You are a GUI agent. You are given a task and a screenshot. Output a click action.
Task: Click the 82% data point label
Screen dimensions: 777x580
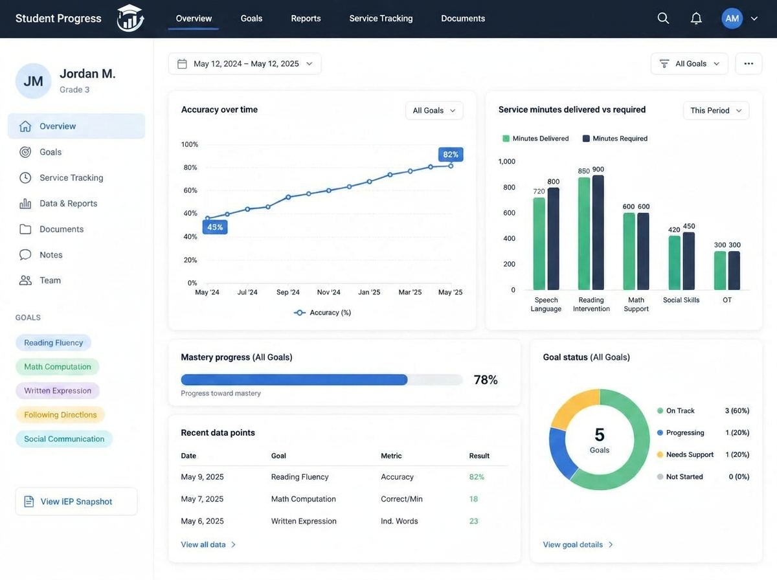[x=451, y=155]
